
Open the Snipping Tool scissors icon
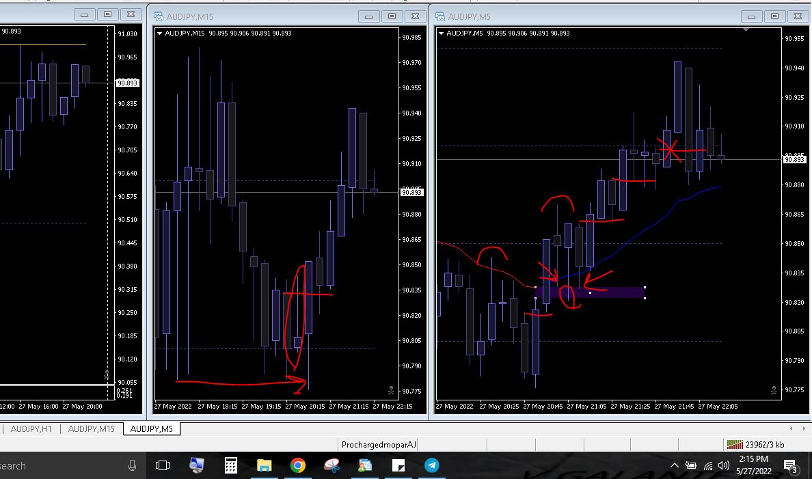click(331, 465)
